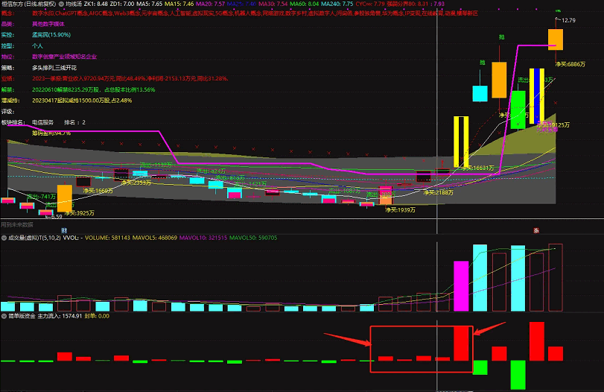Click the 净买:16631万 label
Image resolution: width=604 pixels, height=392 pixels.
point(478,168)
